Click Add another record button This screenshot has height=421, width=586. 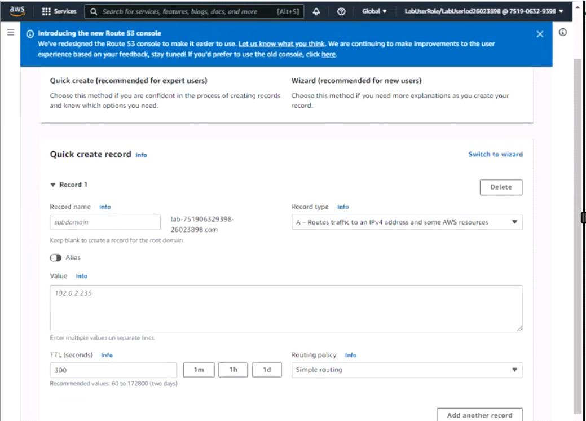[479, 415]
